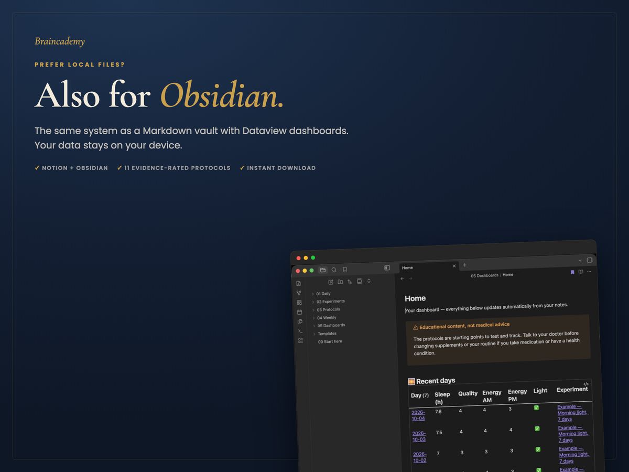Image resolution: width=629 pixels, height=472 pixels.
Task: Open the change sort order icon
Action: tap(350, 282)
